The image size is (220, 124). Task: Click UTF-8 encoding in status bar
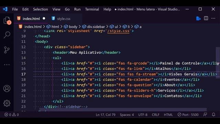tap(143, 115)
